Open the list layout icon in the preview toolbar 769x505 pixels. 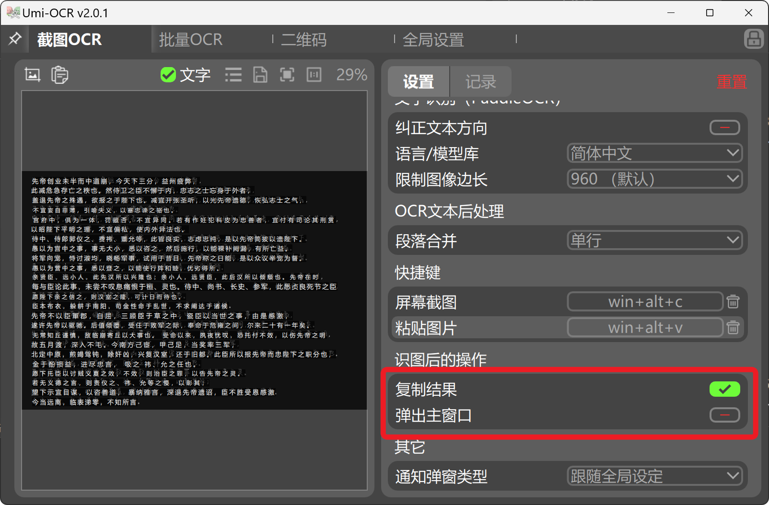point(233,75)
